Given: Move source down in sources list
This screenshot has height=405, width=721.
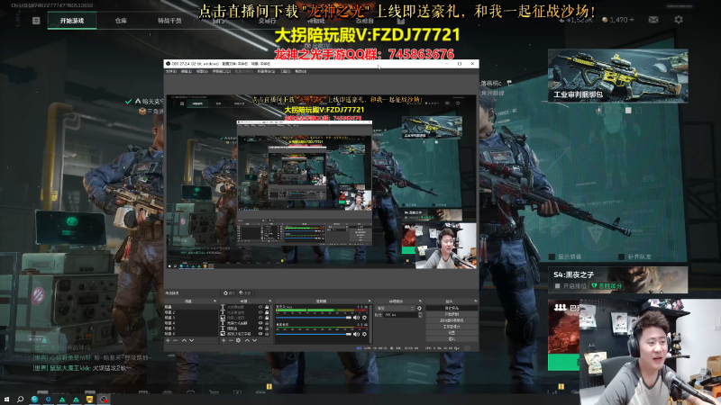Looking at the screenshot, I should pos(255,340).
